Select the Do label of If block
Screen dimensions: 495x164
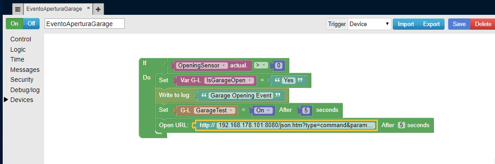[146, 77]
